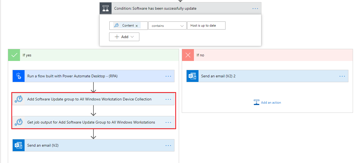Viewport: 360px width, 163px height.
Task: Open ellipsis menu for Get job output action
Action: pyautogui.click(x=168, y=122)
